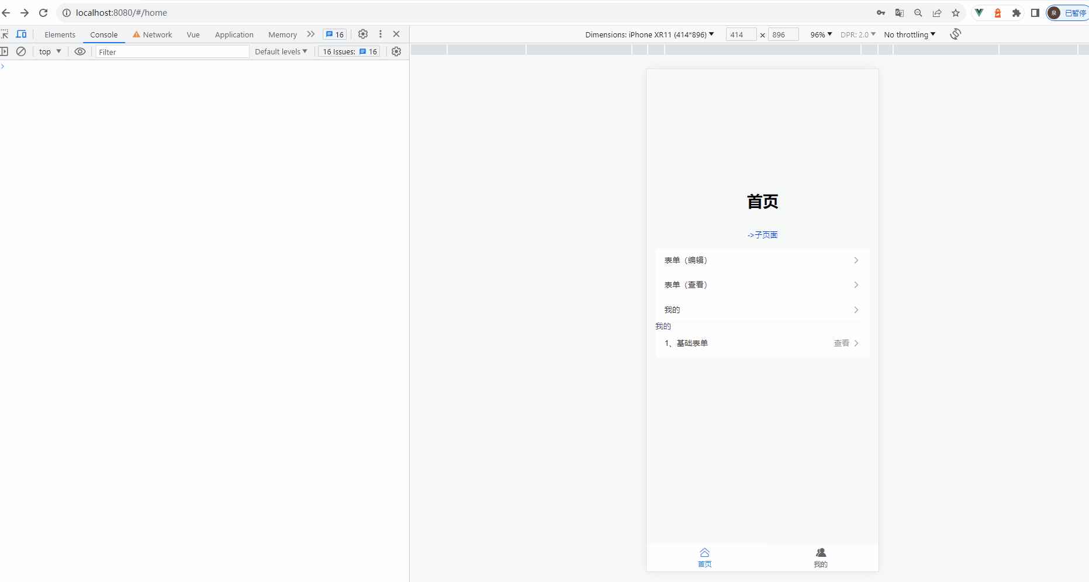The image size is (1089, 582).
Task: Share this page icon
Action: [x=937, y=13]
